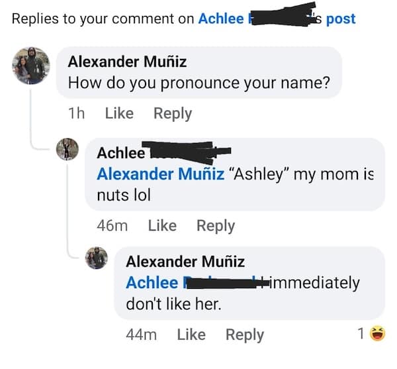Reply to the "How do you pronounce" comment
Viewport: 397px width, 369px height.
(x=172, y=113)
